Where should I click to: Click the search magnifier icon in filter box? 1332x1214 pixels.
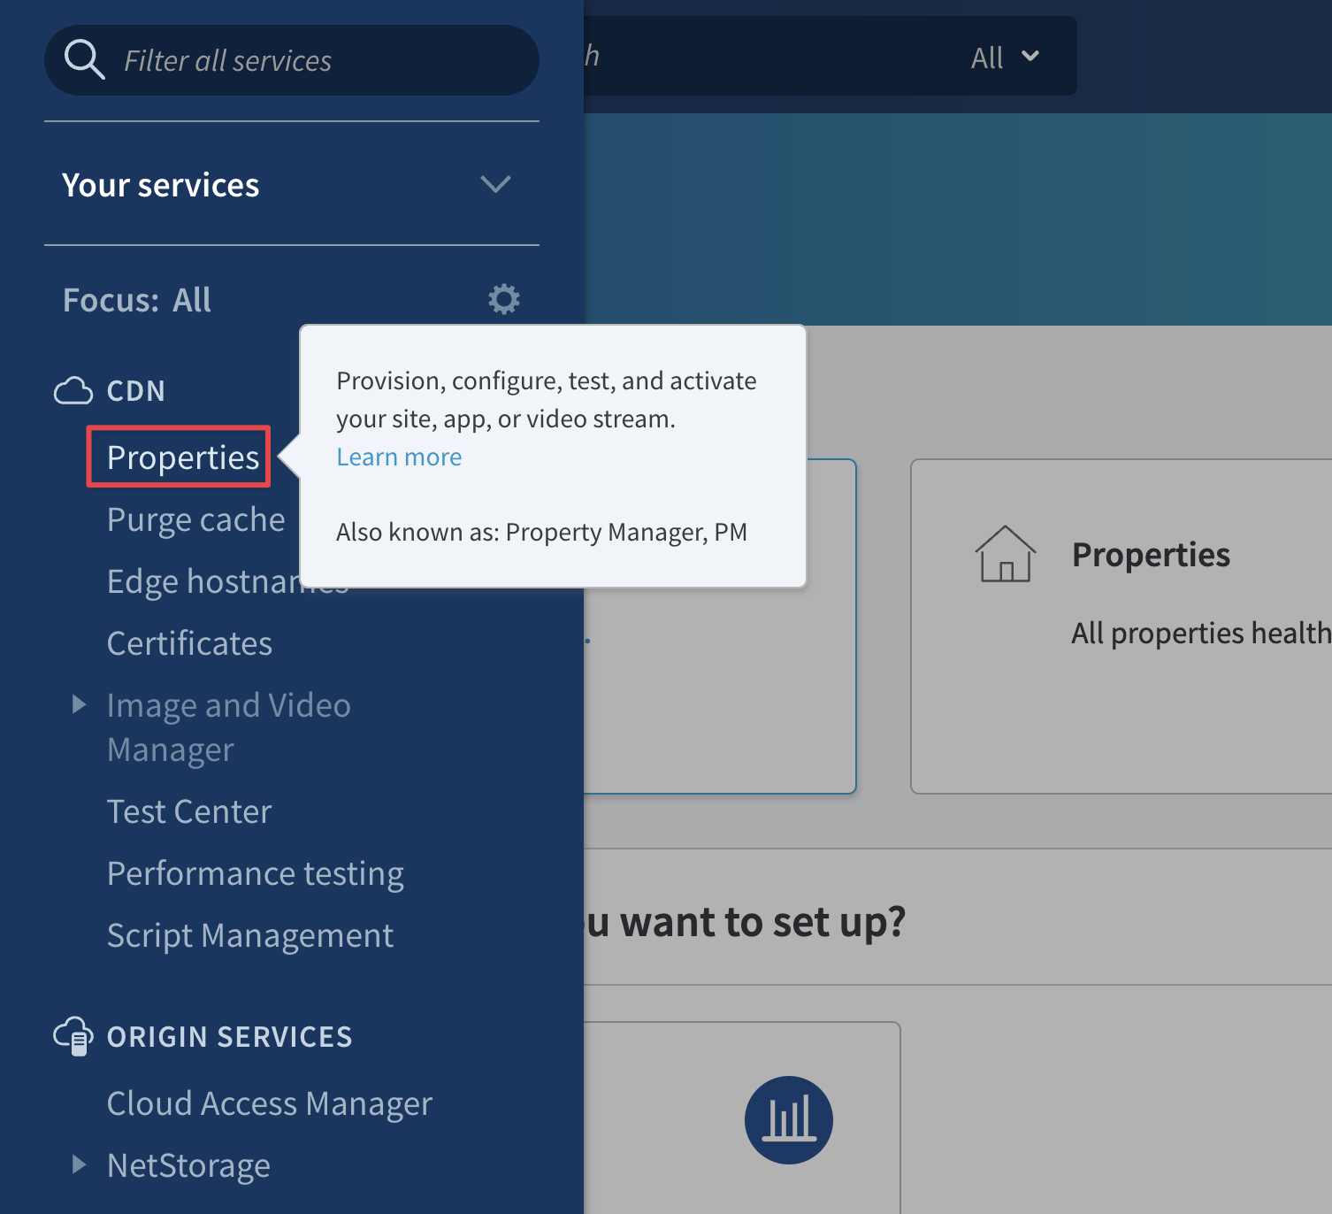(85, 60)
